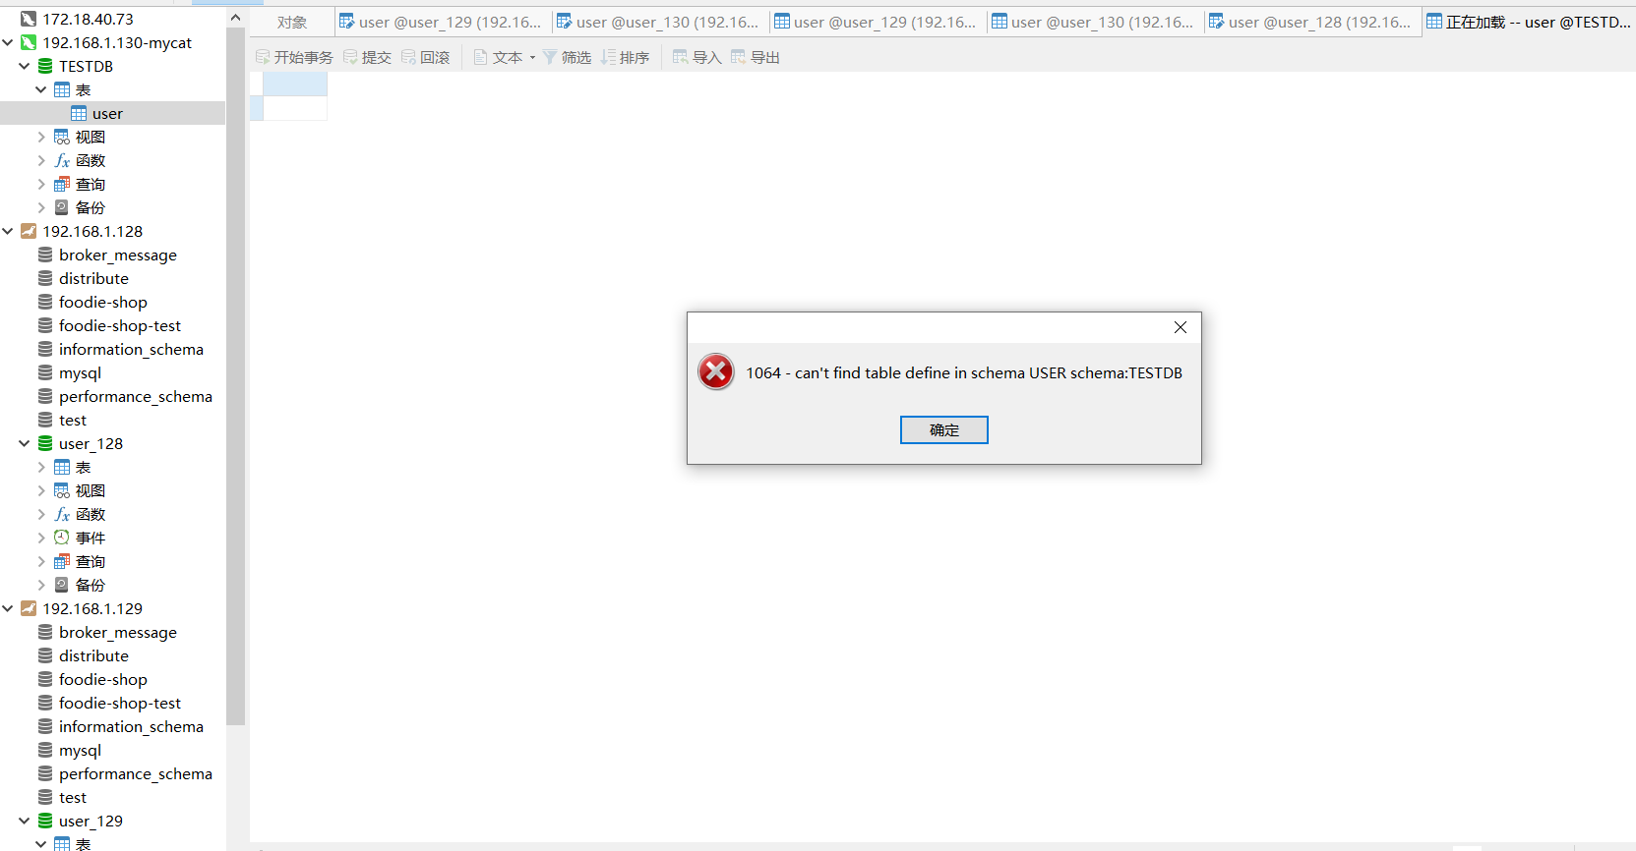Expand 备份 backups under TESTDB
1636x851 pixels.
pyautogui.click(x=41, y=207)
